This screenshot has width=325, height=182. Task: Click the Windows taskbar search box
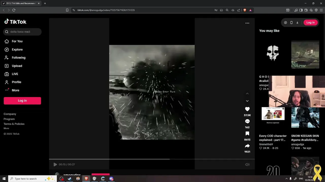point(32,179)
